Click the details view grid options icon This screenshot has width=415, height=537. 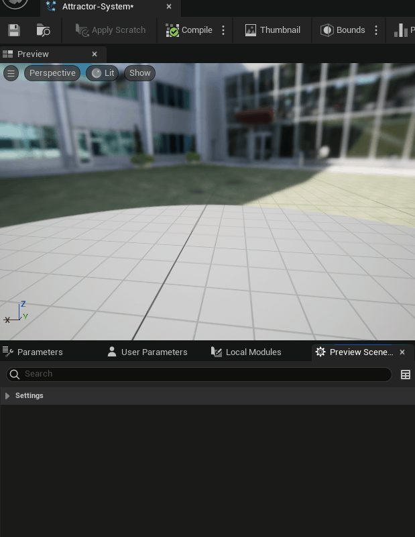(x=406, y=375)
